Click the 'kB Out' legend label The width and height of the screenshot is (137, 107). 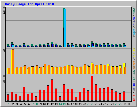click(134, 75)
